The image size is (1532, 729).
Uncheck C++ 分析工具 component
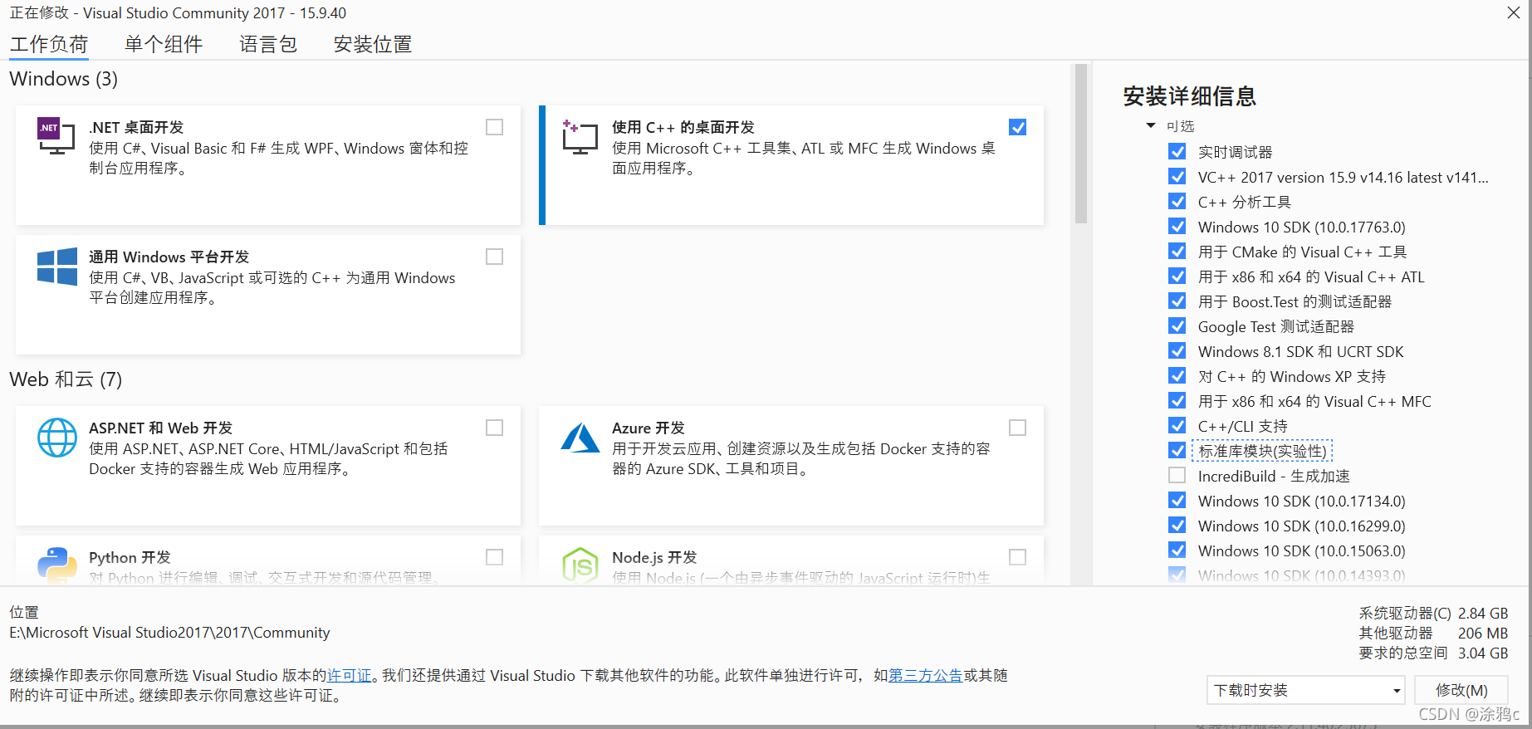tap(1177, 201)
